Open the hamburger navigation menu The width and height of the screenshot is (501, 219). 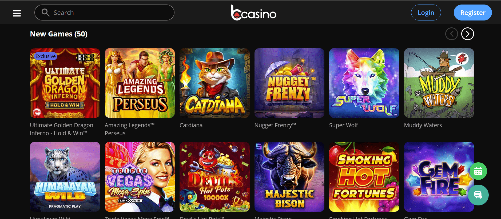pyautogui.click(x=17, y=13)
